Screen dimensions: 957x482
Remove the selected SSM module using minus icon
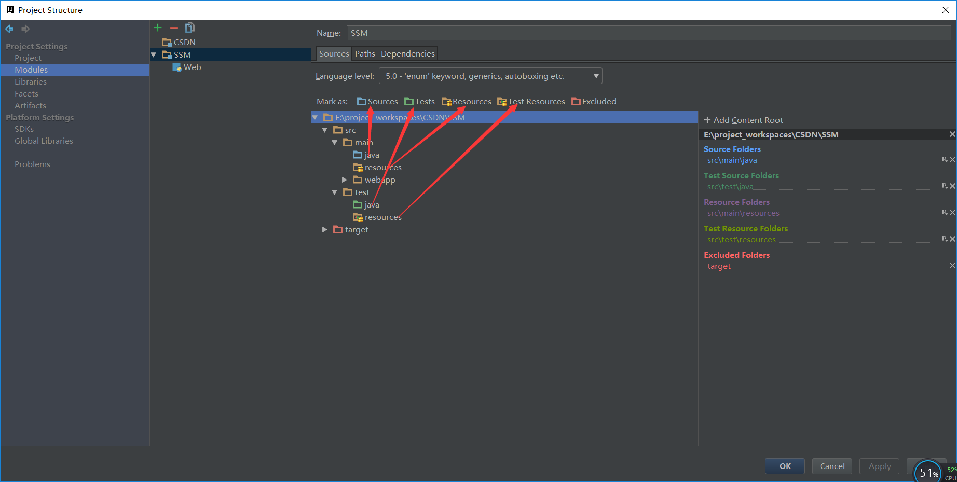pos(174,27)
